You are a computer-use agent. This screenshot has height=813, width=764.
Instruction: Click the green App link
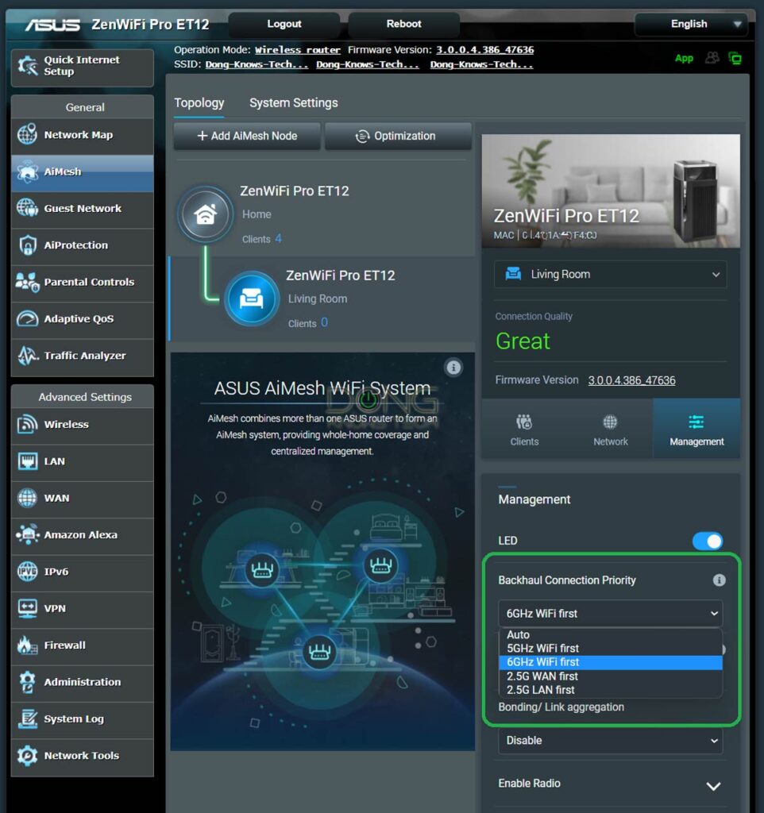[684, 59]
